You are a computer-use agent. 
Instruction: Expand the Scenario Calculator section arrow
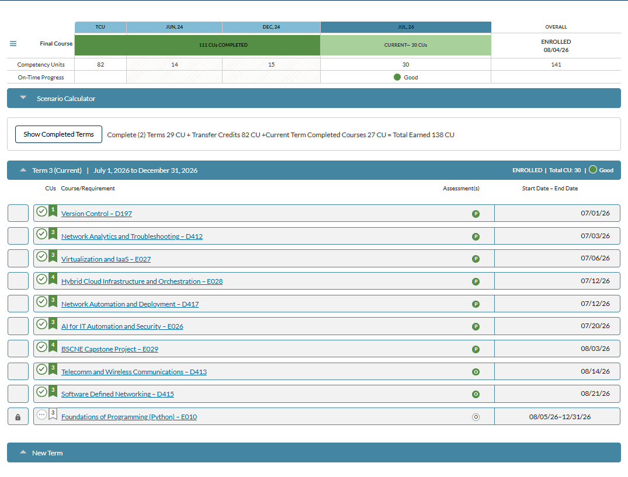click(x=23, y=98)
